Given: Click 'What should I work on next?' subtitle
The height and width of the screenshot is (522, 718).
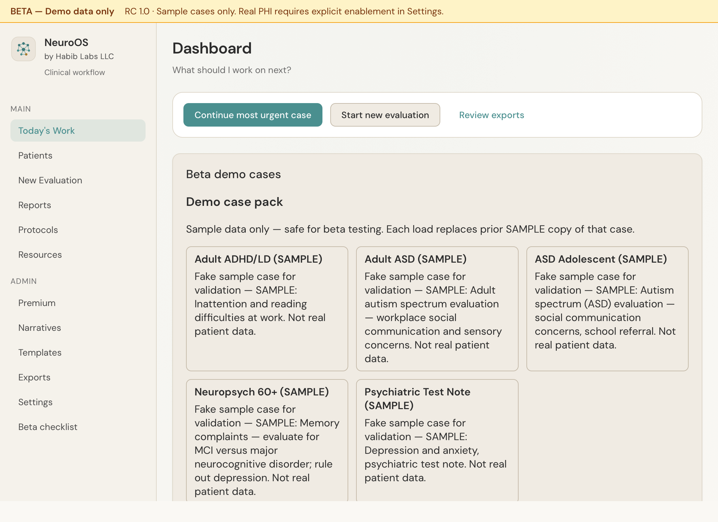Looking at the screenshot, I should click(232, 70).
